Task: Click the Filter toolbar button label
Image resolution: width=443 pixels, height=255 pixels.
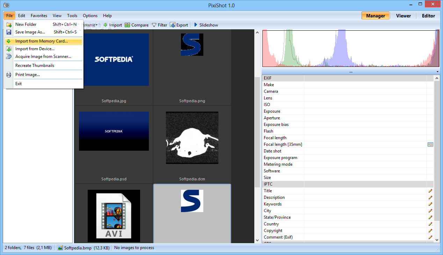Action: click(x=162, y=25)
